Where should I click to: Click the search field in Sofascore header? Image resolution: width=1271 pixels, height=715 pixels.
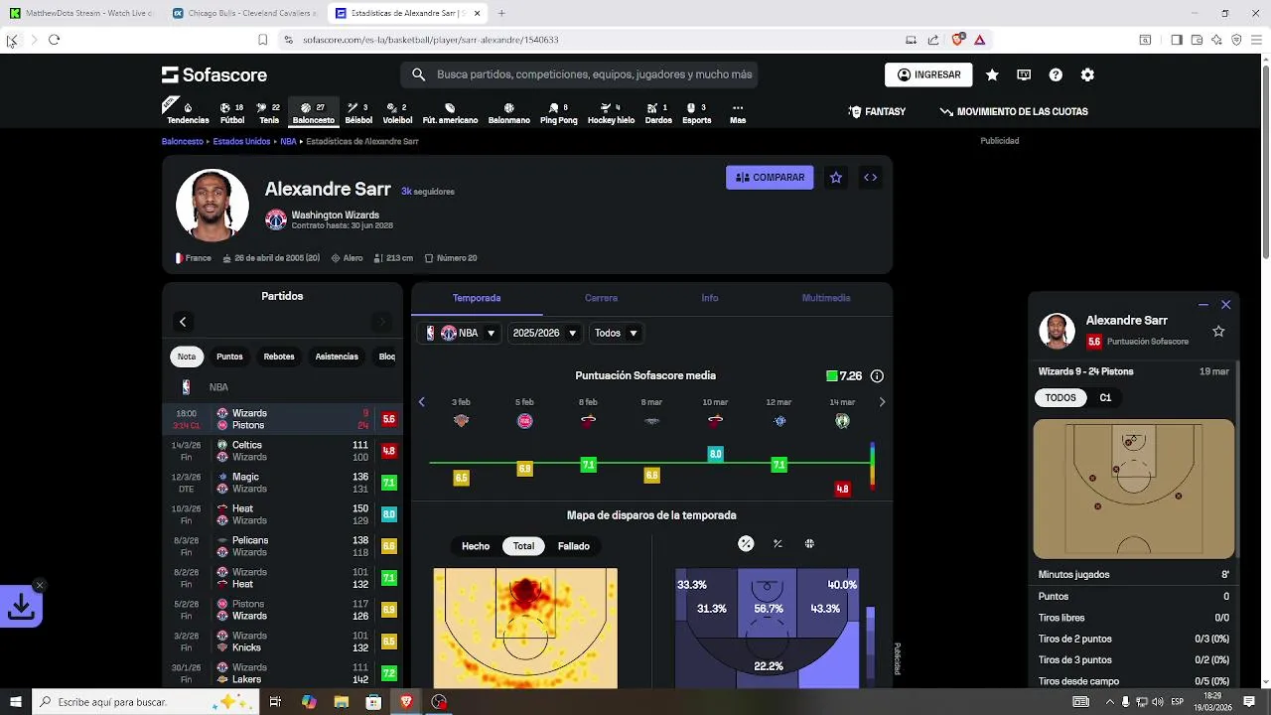coord(579,74)
